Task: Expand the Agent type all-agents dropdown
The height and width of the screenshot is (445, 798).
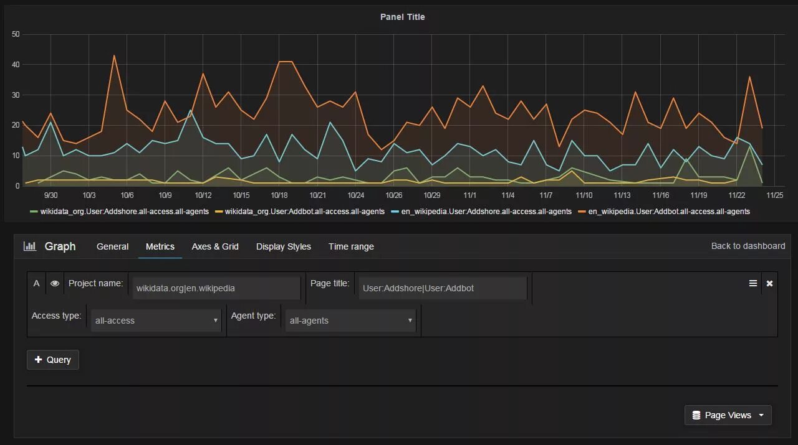Action: [x=350, y=321]
